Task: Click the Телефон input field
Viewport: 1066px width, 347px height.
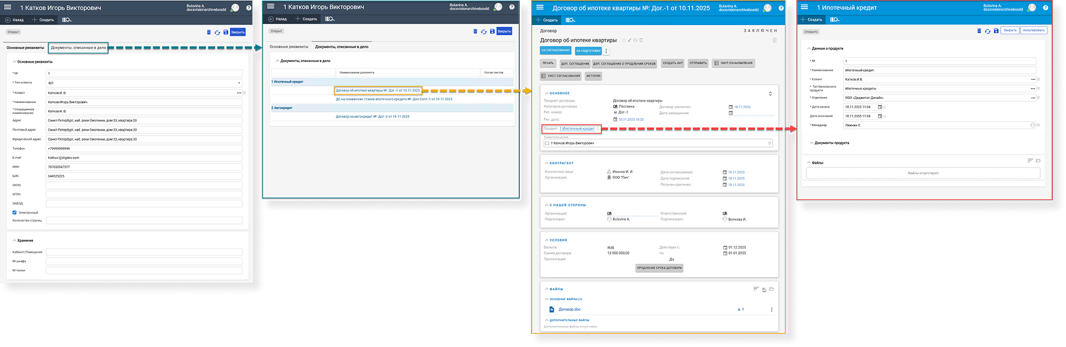Action: coord(144,148)
